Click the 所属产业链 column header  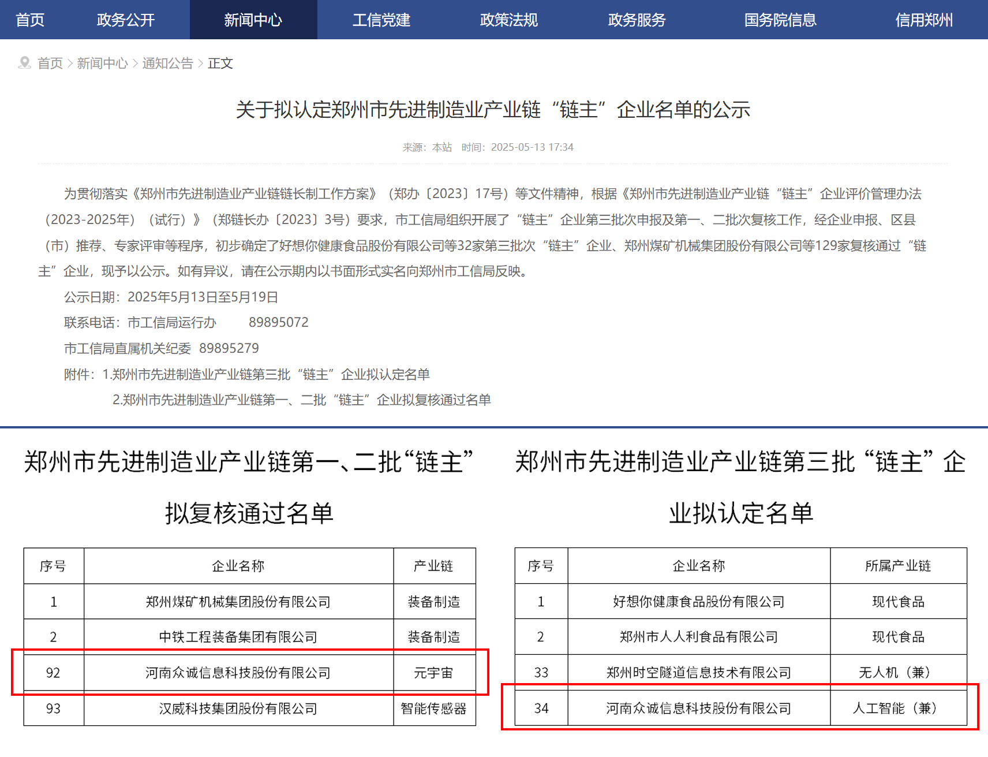tap(899, 566)
